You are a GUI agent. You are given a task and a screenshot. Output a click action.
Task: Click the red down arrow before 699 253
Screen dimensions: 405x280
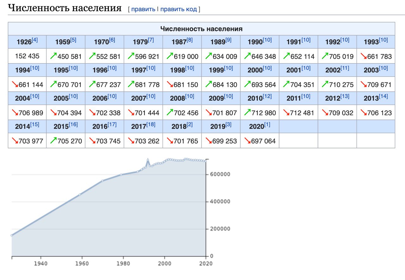(x=209, y=140)
